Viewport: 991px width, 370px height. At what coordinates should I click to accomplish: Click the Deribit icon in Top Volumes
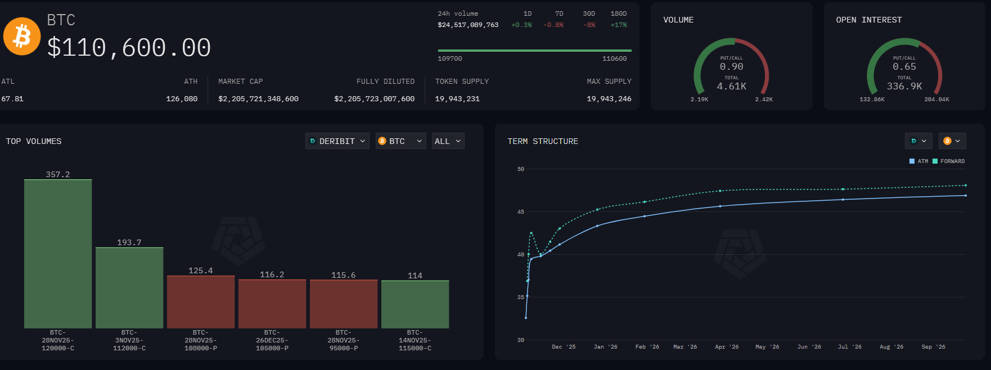coord(313,141)
